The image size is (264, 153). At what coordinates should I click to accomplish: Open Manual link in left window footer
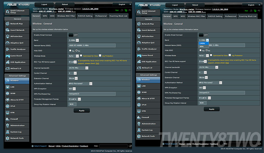tap(51, 146)
